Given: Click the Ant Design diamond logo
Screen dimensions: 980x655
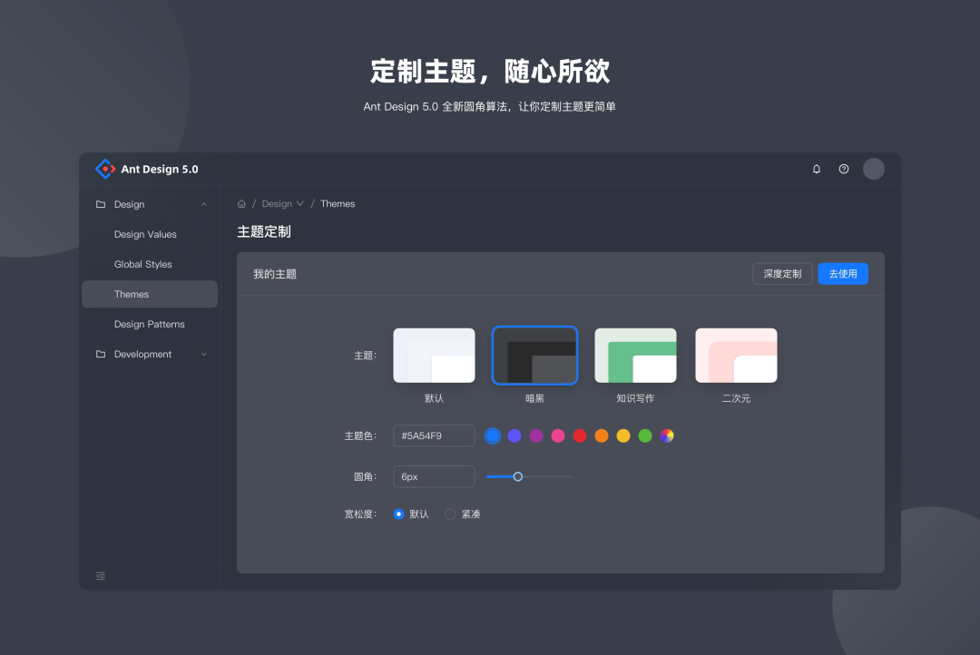Looking at the screenshot, I should 105,169.
